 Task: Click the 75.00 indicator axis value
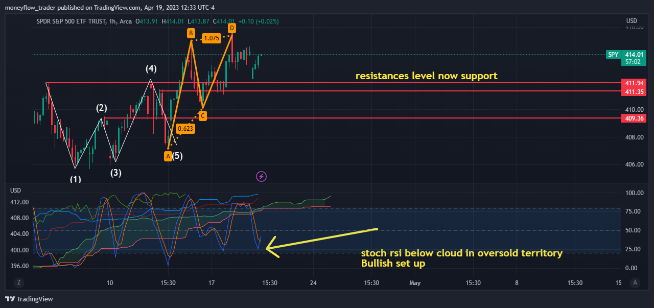[634, 211]
